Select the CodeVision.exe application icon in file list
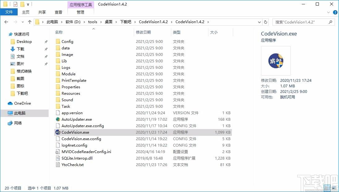339x192 pixels. [58, 132]
